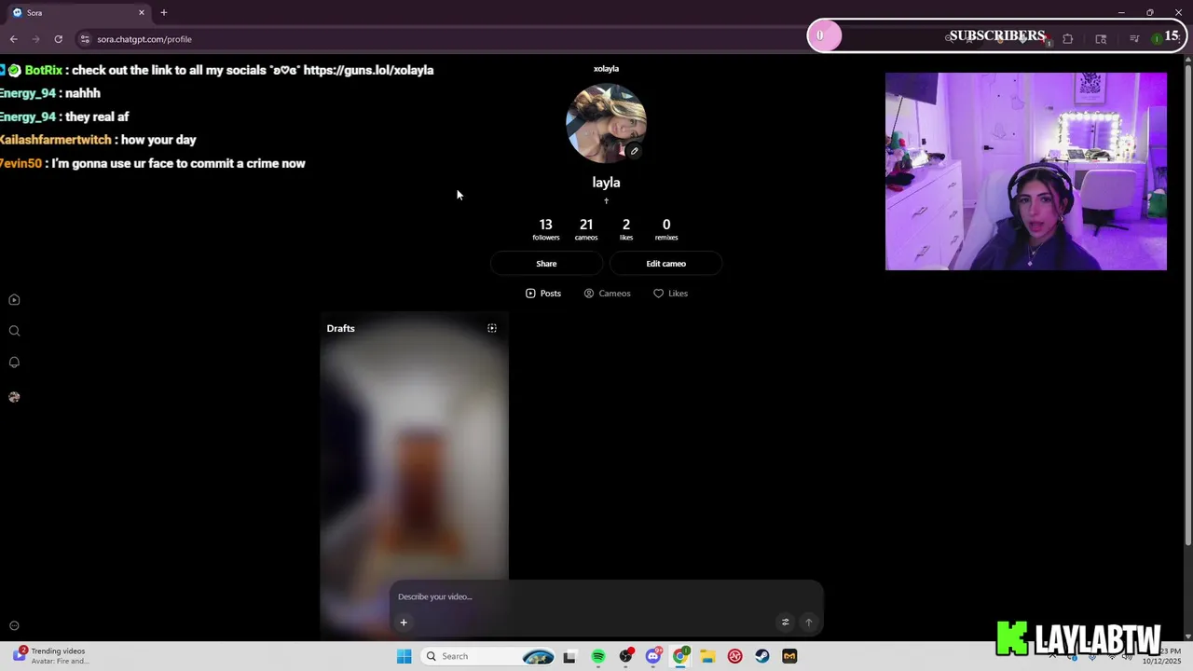Open Trending videos widget in taskbar
Screen dimensions: 1193x671
(51, 656)
